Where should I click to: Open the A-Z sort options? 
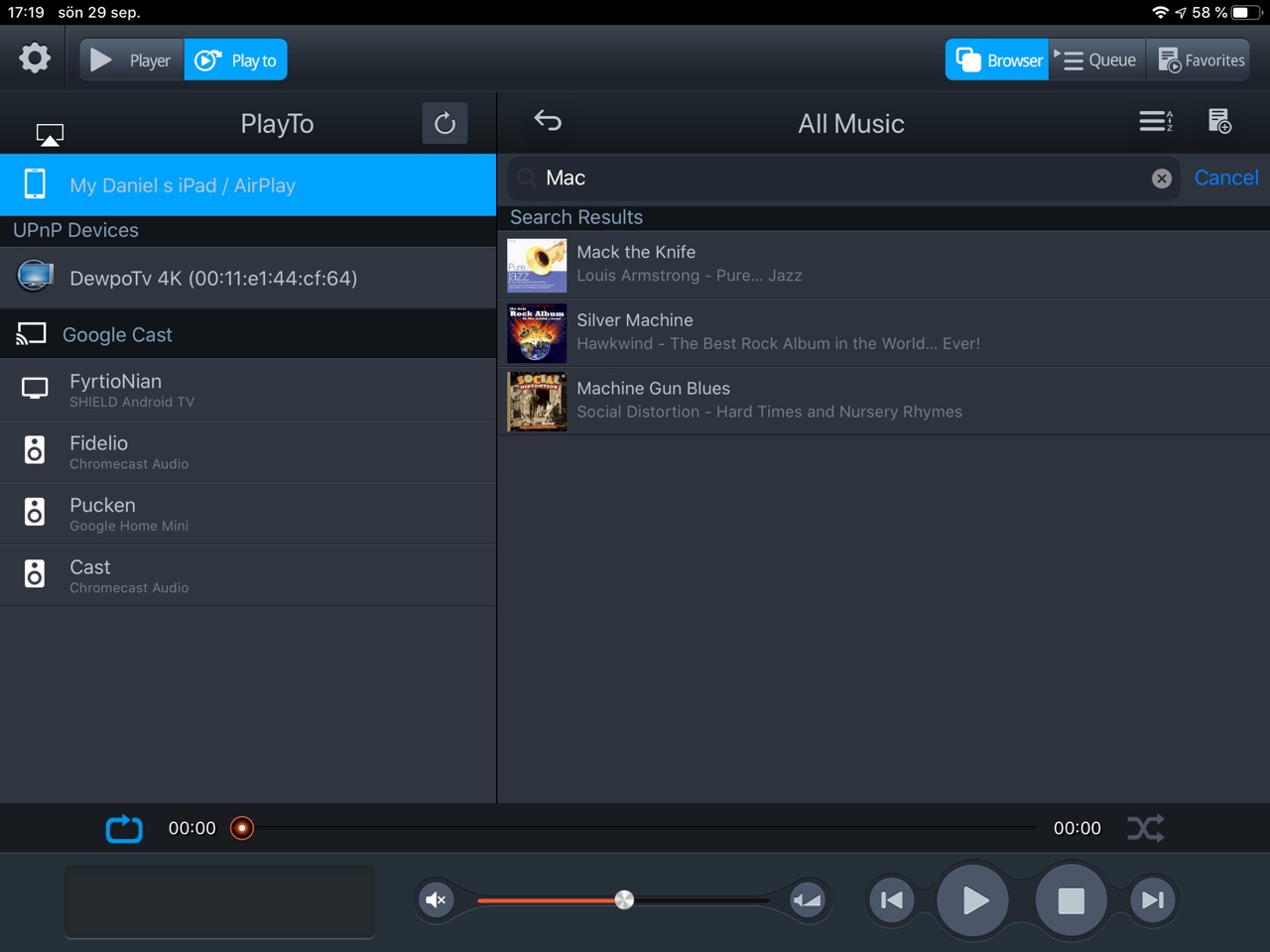coord(1156,121)
